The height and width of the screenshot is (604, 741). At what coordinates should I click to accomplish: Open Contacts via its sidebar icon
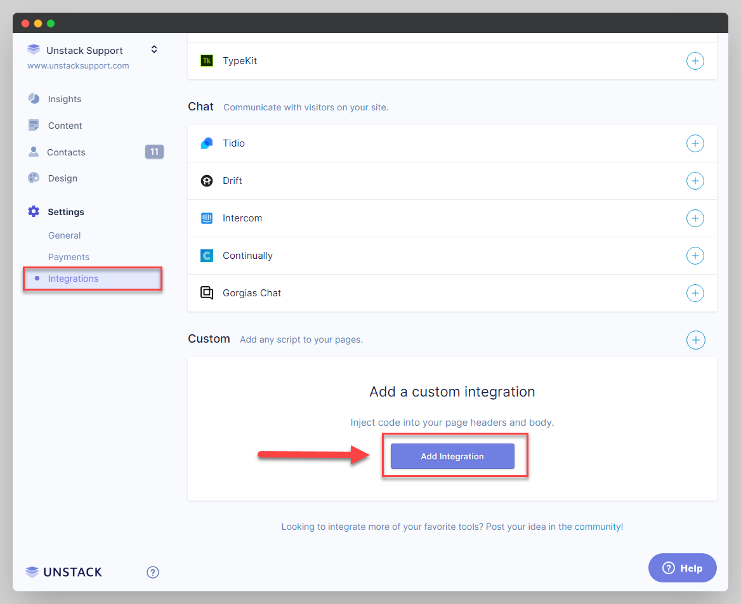point(34,152)
